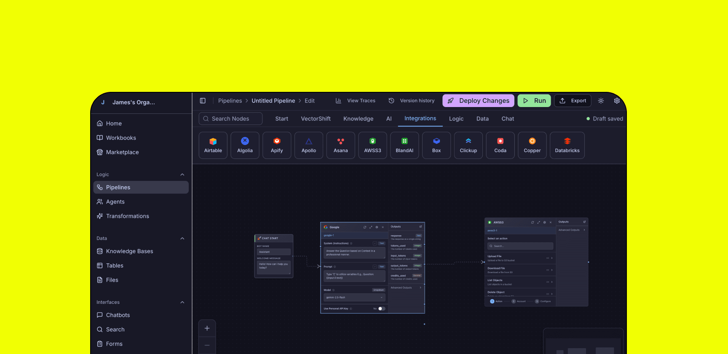Switch light/dark theme with sun icon
The height and width of the screenshot is (354, 728).
pyautogui.click(x=601, y=101)
